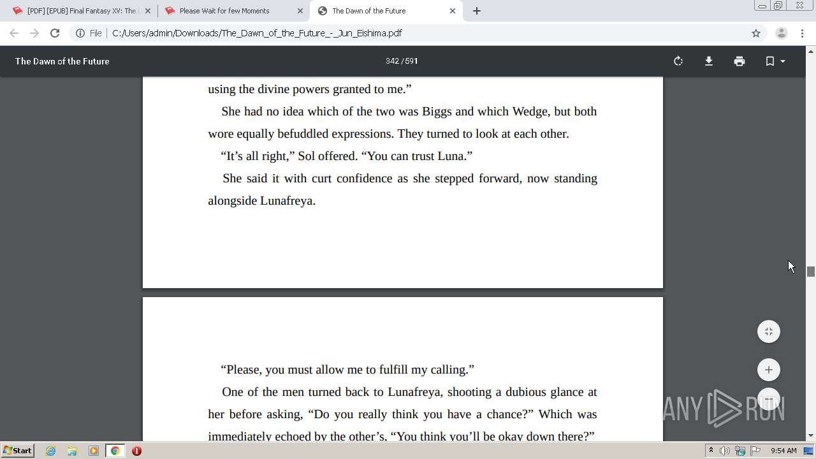Click text "alongside Lunafreya."
The height and width of the screenshot is (459, 816).
[262, 201]
